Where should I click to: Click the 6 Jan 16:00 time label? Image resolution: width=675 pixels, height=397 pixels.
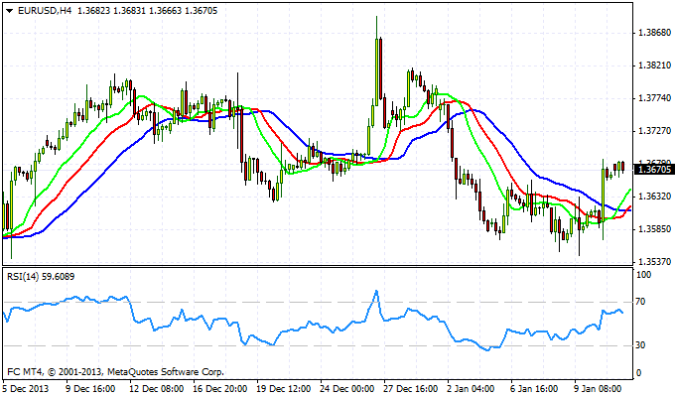tap(534, 388)
